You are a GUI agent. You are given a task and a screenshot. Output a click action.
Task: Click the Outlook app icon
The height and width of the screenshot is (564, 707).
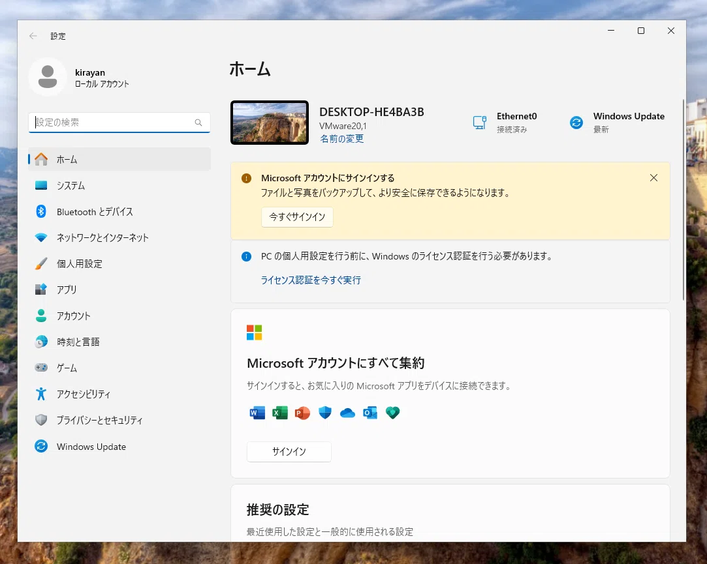[x=370, y=412]
